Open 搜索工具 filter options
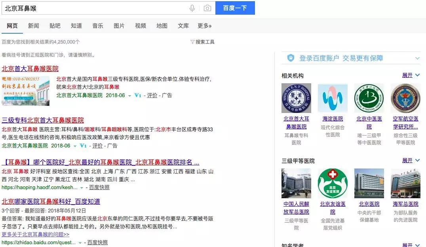The image size is (426, 247). coord(202,42)
